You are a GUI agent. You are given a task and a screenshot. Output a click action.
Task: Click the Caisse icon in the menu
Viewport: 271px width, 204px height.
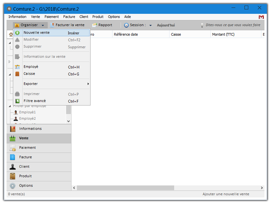click(17, 74)
